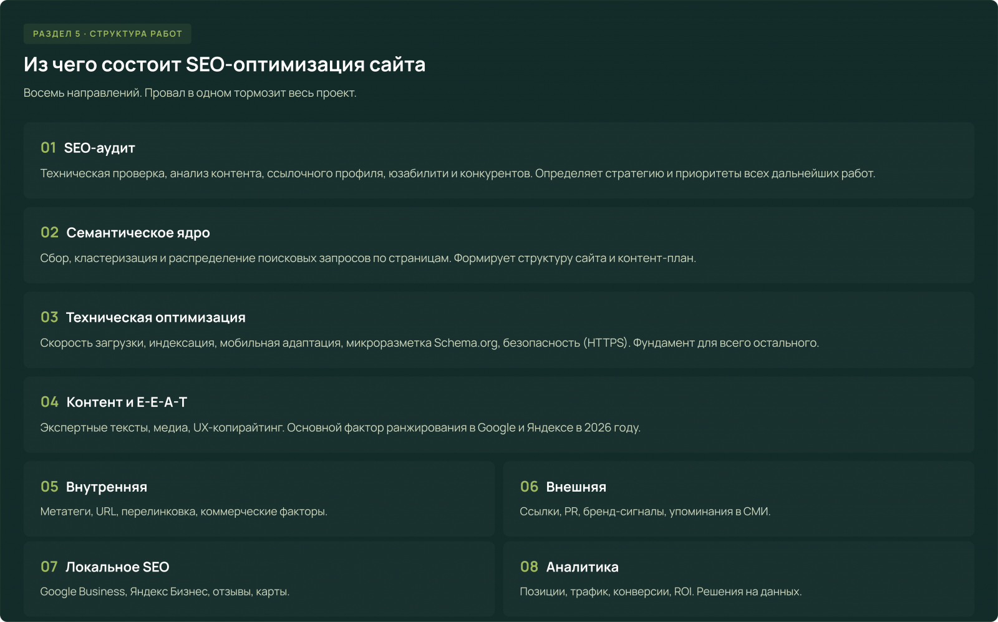Click the number '06' label
Viewport: 998px width, 622px height.
529,487
